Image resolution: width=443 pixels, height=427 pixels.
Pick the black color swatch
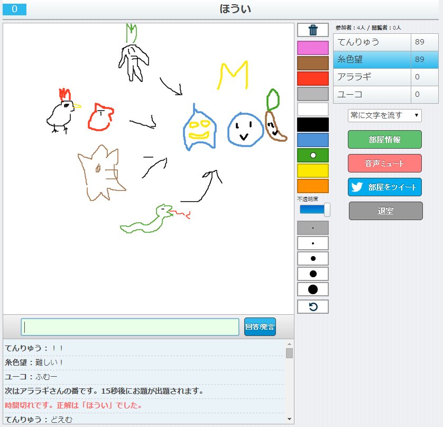pos(313,124)
